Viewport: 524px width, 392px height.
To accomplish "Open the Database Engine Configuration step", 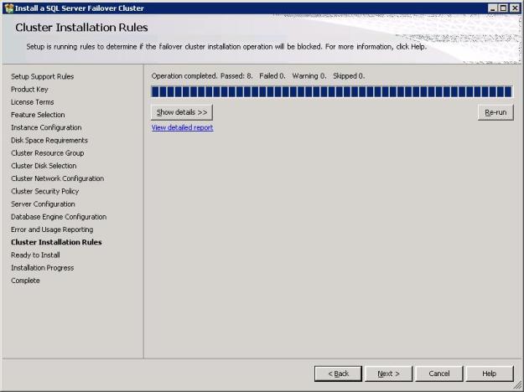I will (59, 217).
